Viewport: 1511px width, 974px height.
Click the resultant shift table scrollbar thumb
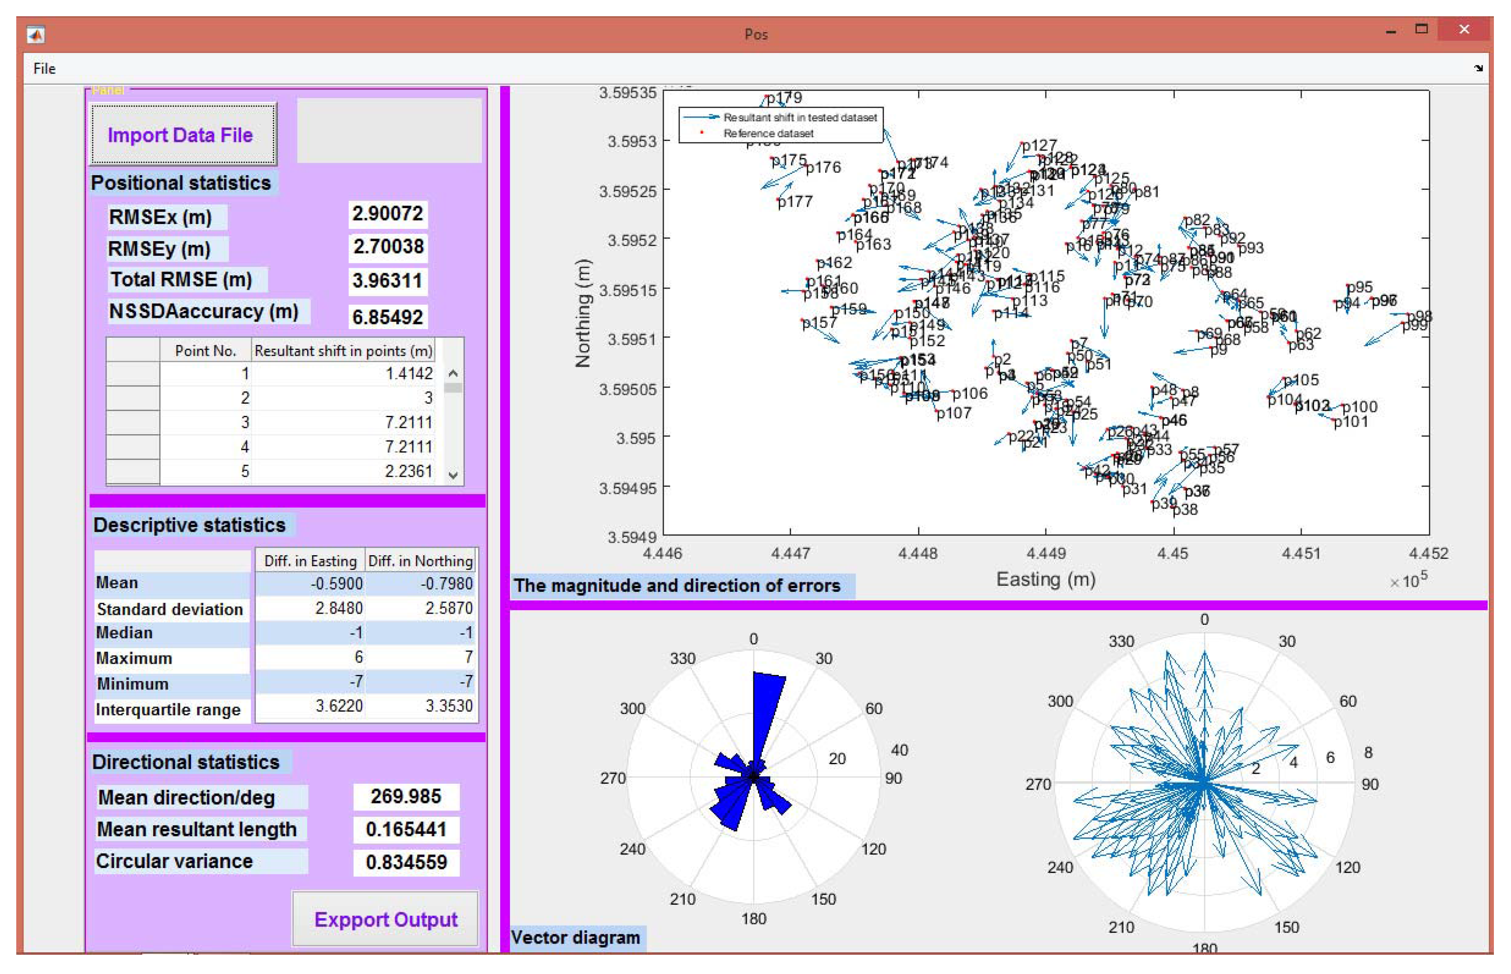(453, 388)
